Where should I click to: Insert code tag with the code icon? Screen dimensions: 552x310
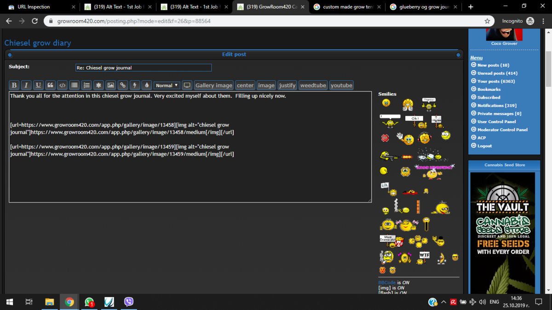click(62, 85)
